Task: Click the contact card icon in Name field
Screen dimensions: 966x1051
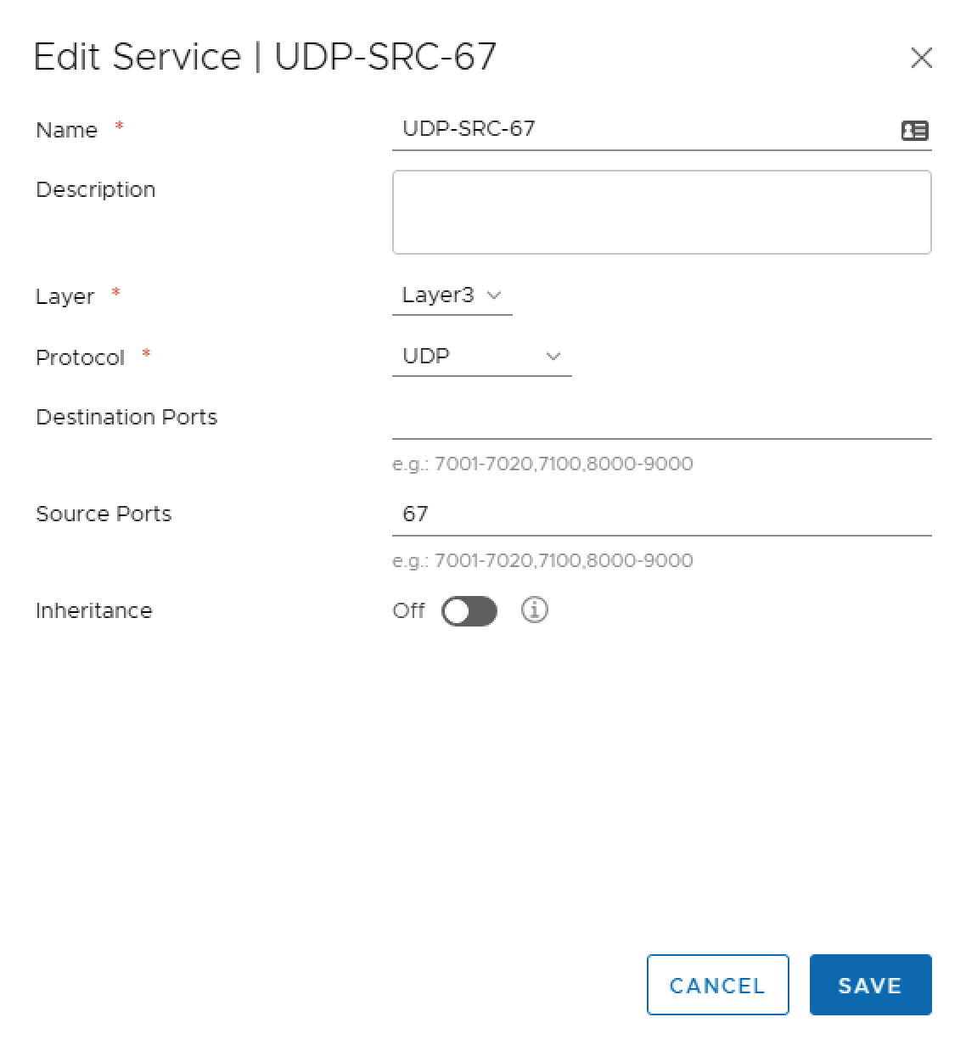Action: pos(914,131)
